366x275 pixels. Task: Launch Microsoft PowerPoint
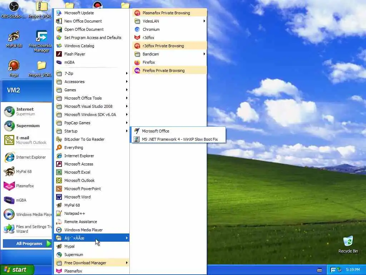(92, 189)
